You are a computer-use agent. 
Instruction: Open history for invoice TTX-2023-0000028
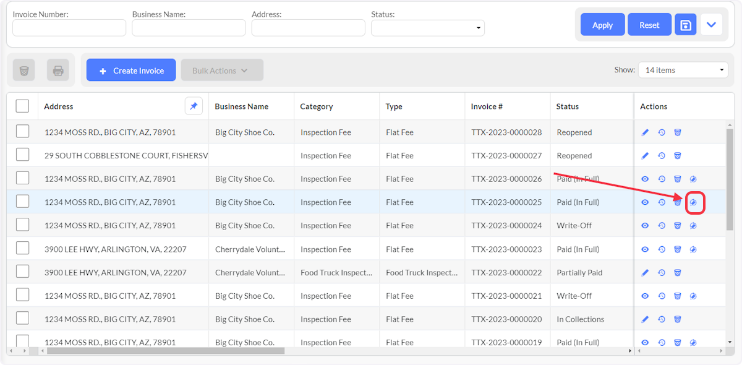tap(661, 132)
